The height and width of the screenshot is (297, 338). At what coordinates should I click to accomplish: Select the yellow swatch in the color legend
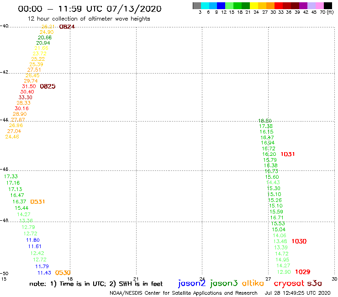(253, 5)
